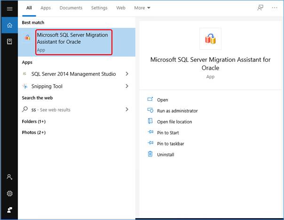Image resolution: width=284 pixels, height=220 pixels.
Task: Switch to the Apps tab
Action: point(46,8)
